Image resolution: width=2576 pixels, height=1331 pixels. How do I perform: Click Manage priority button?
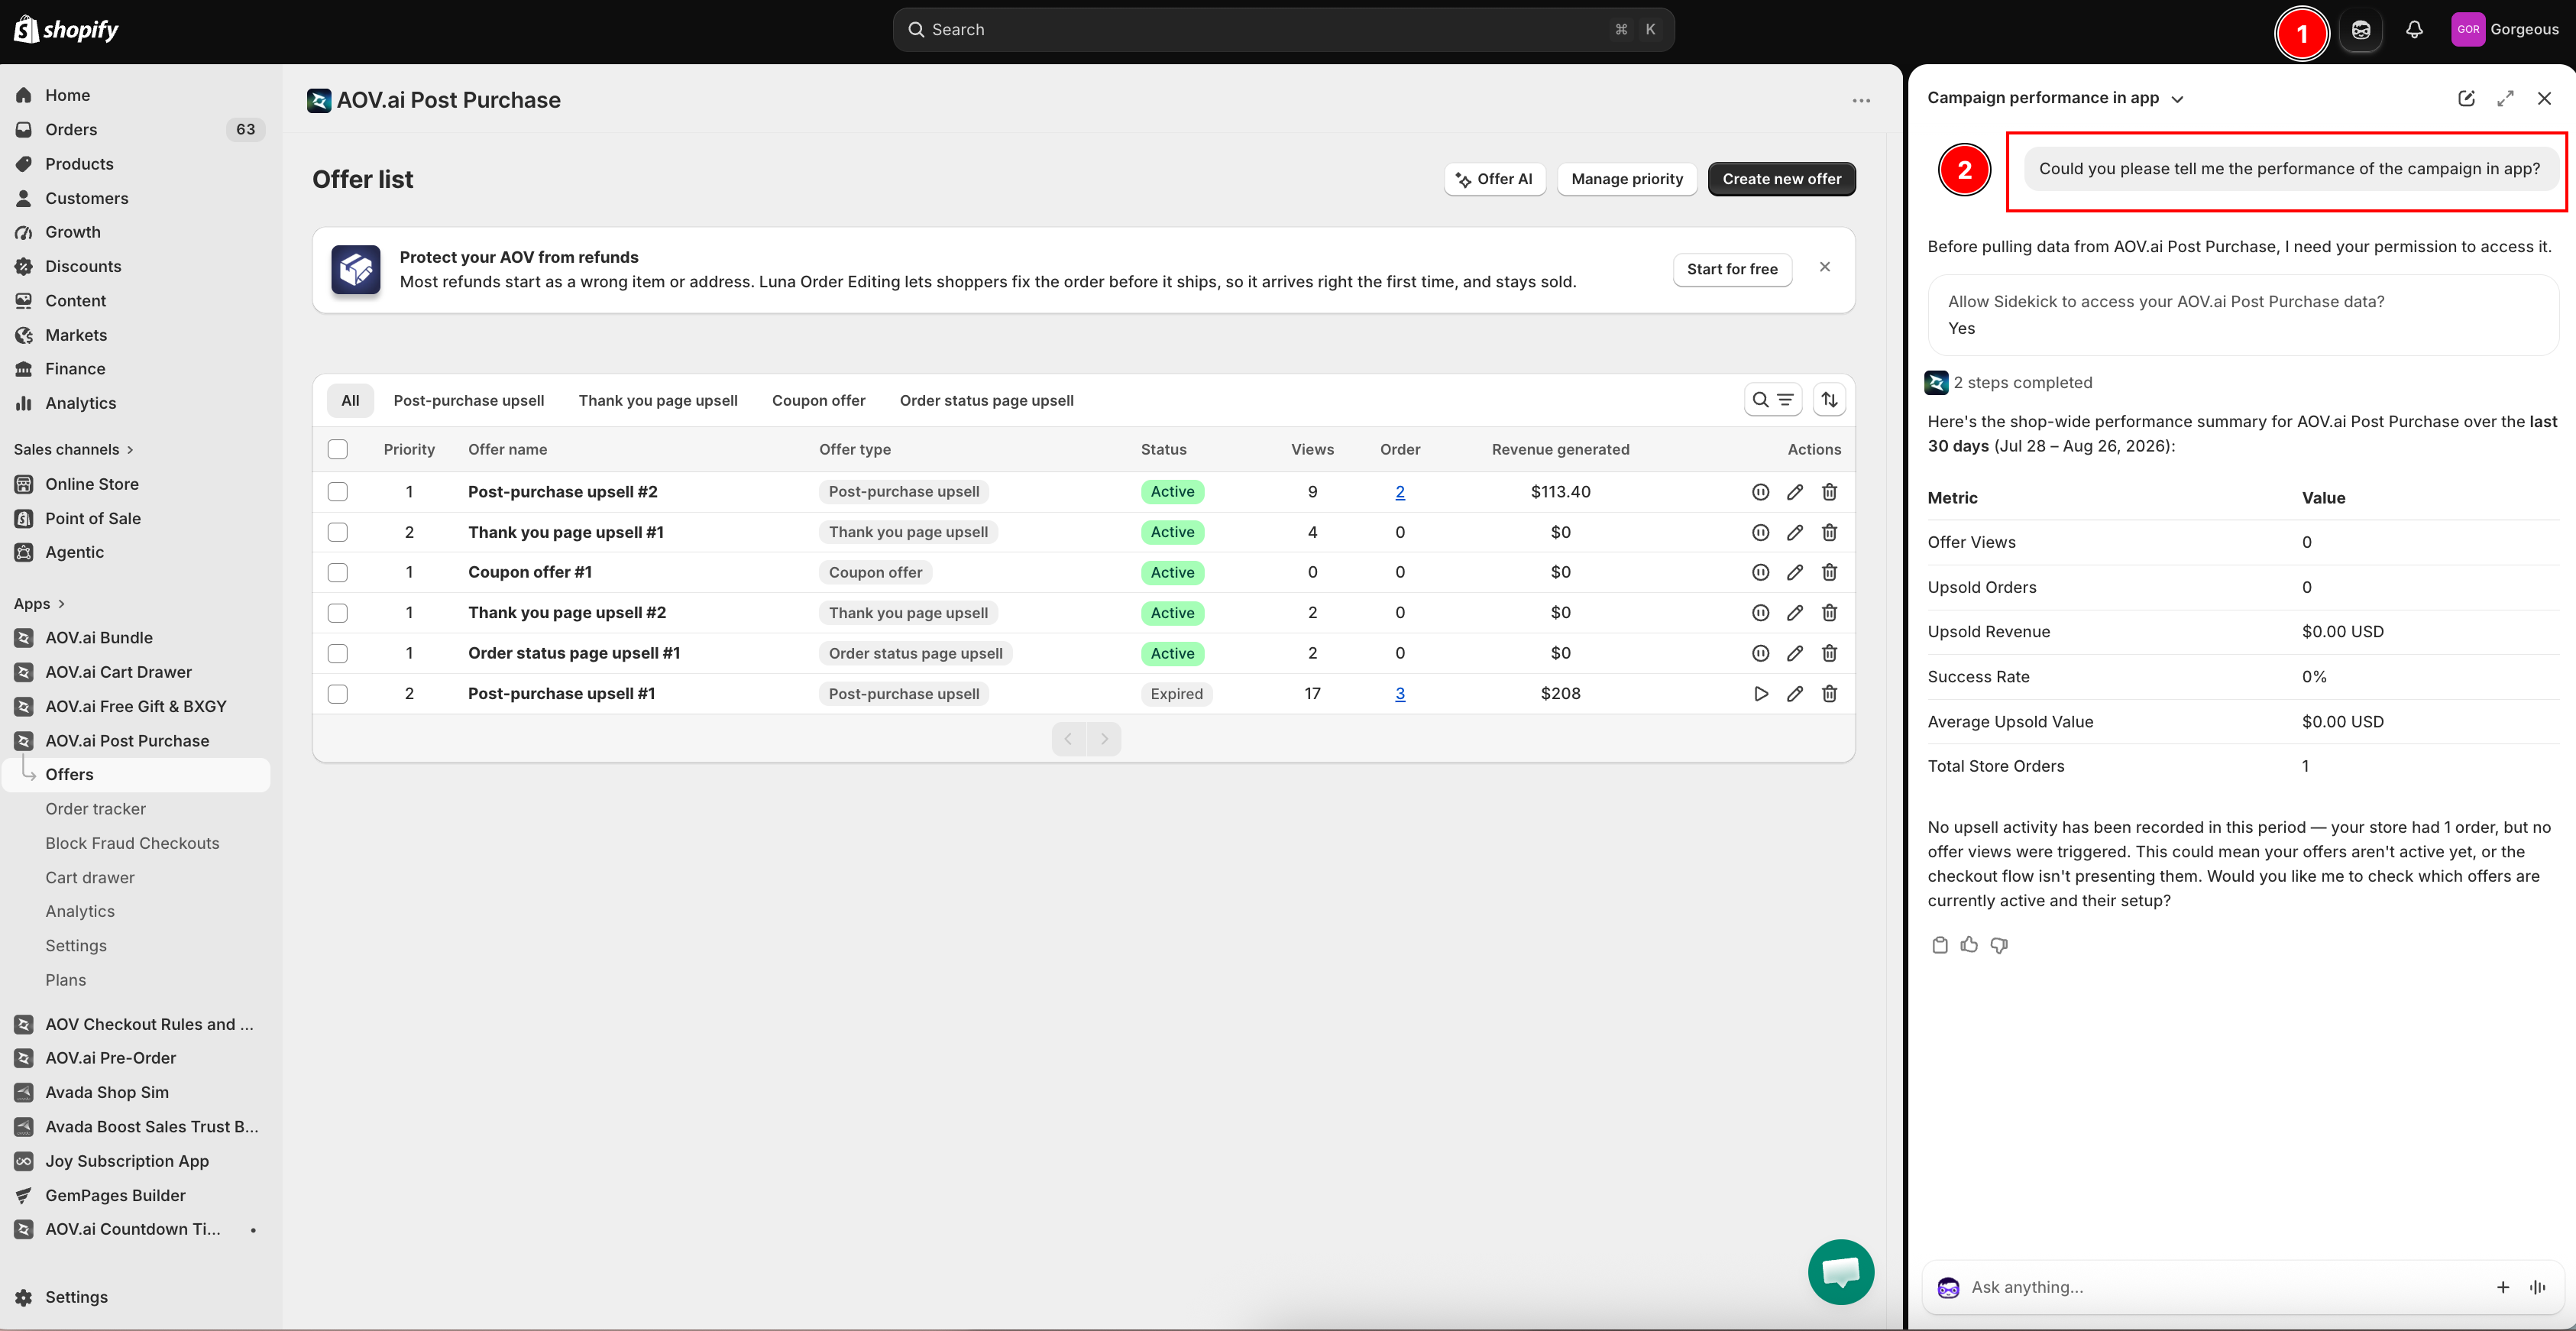1627,179
